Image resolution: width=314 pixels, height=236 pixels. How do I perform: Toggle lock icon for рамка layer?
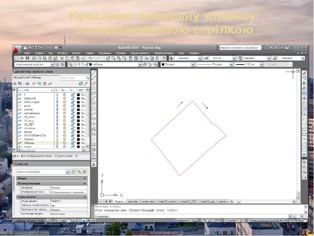tap(73, 132)
